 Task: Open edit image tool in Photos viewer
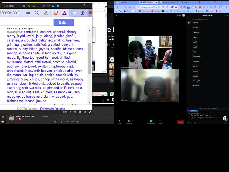pos(25,6)
